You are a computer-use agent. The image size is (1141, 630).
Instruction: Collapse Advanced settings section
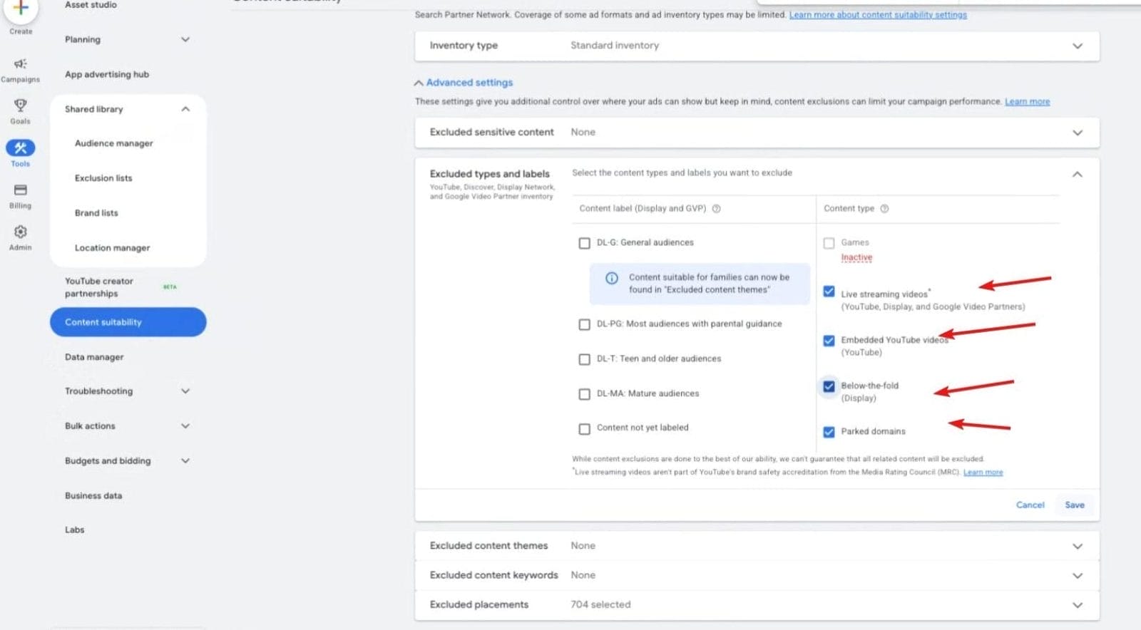coord(464,83)
